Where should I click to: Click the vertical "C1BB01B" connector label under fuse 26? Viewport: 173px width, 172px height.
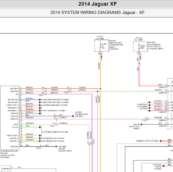102,56
